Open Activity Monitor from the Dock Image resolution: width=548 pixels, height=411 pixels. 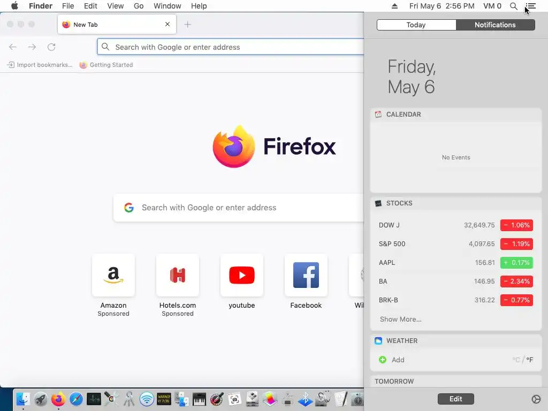tap(94, 399)
